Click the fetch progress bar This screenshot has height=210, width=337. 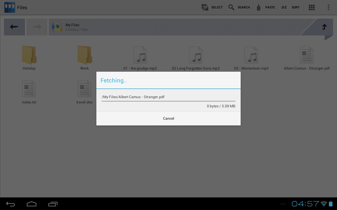click(168, 101)
